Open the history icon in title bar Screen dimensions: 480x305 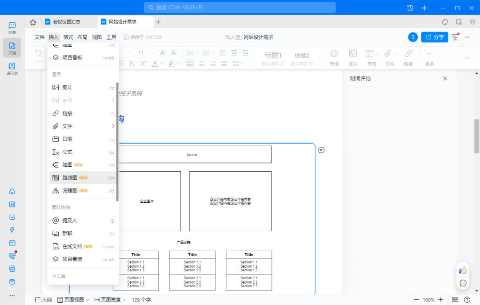(x=410, y=8)
